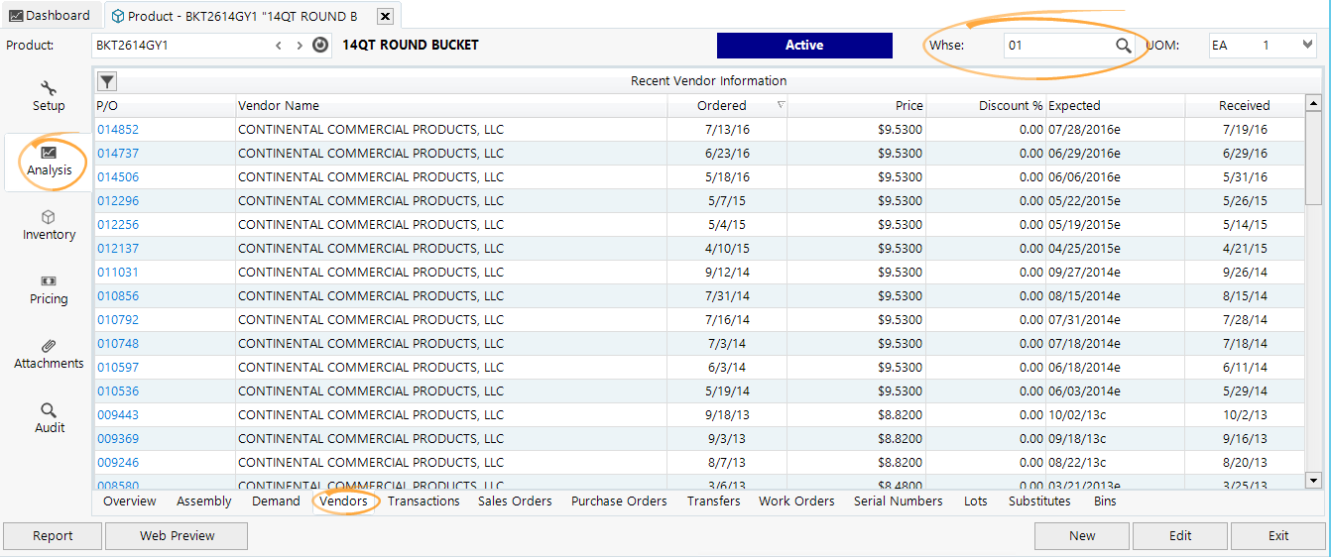Screen dimensions: 1331x557
Task: Click the New button
Action: [x=1082, y=536]
